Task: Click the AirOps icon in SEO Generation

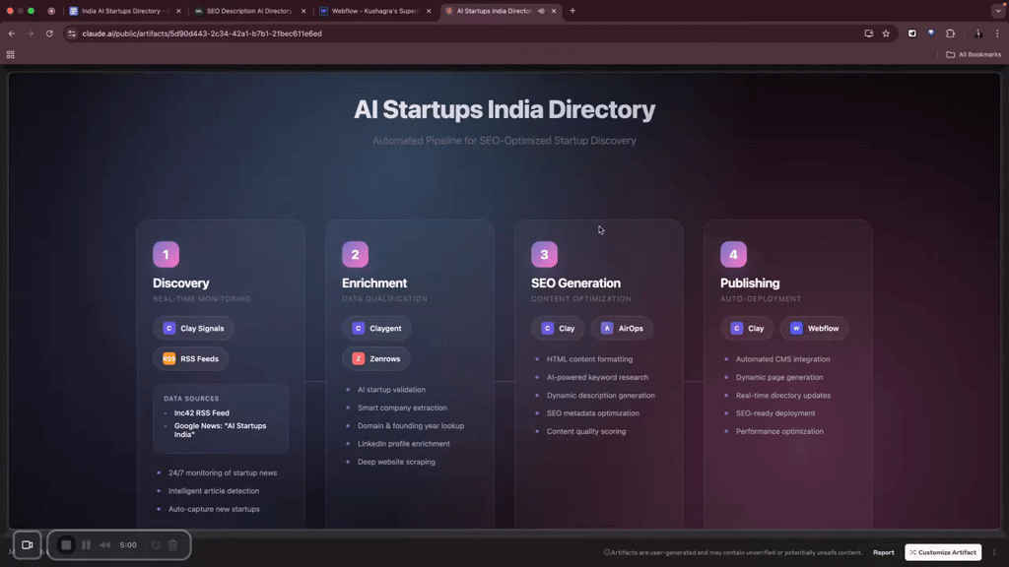Action: click(607, 329)
